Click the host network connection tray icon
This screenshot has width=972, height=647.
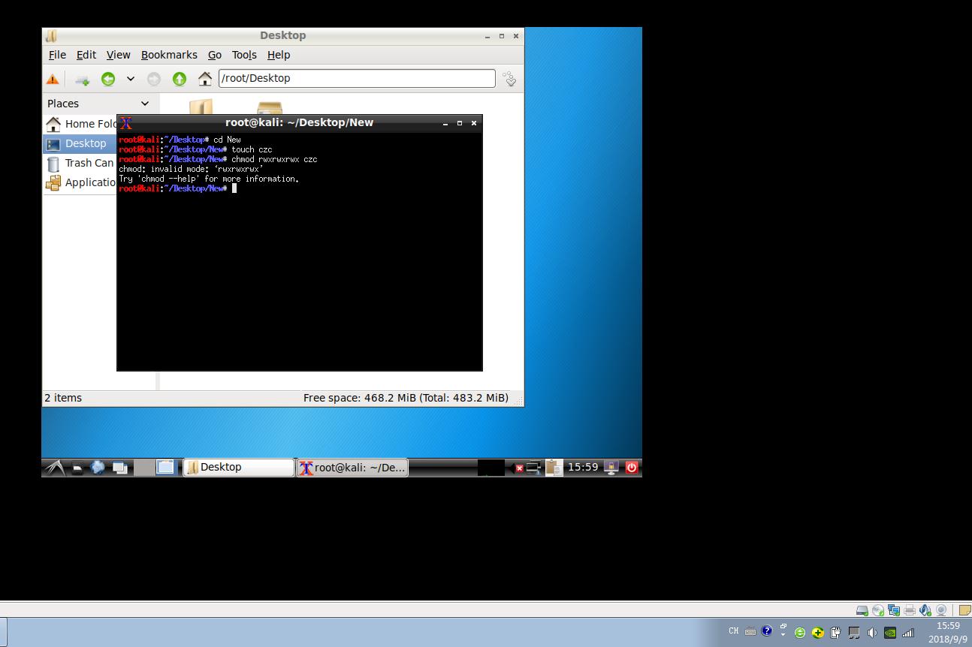[854, 633]
